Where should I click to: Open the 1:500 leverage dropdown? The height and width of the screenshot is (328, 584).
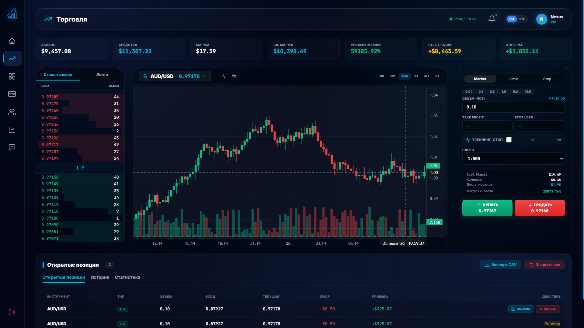coord(513,159)
